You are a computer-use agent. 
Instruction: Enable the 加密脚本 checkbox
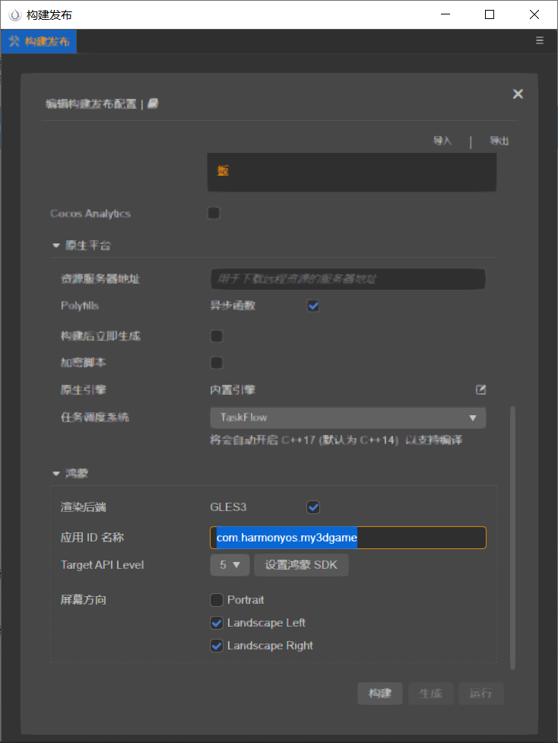217,363
